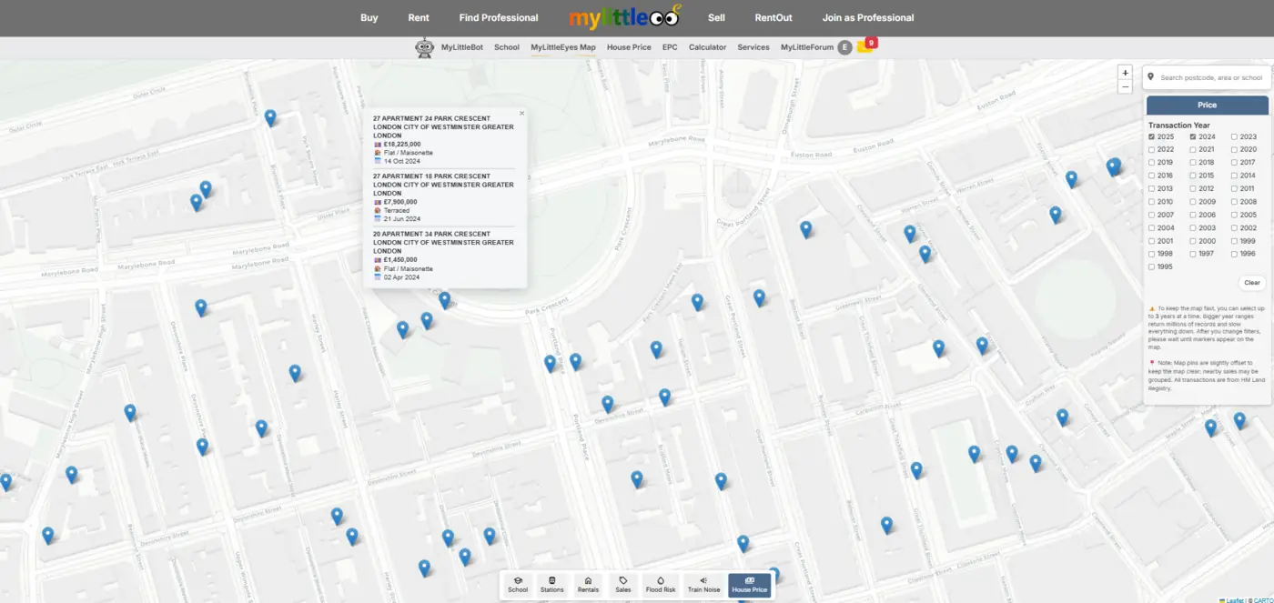Zoom in the map with plus button
Screen dimensions: 1274x603
coord(1126,73)
